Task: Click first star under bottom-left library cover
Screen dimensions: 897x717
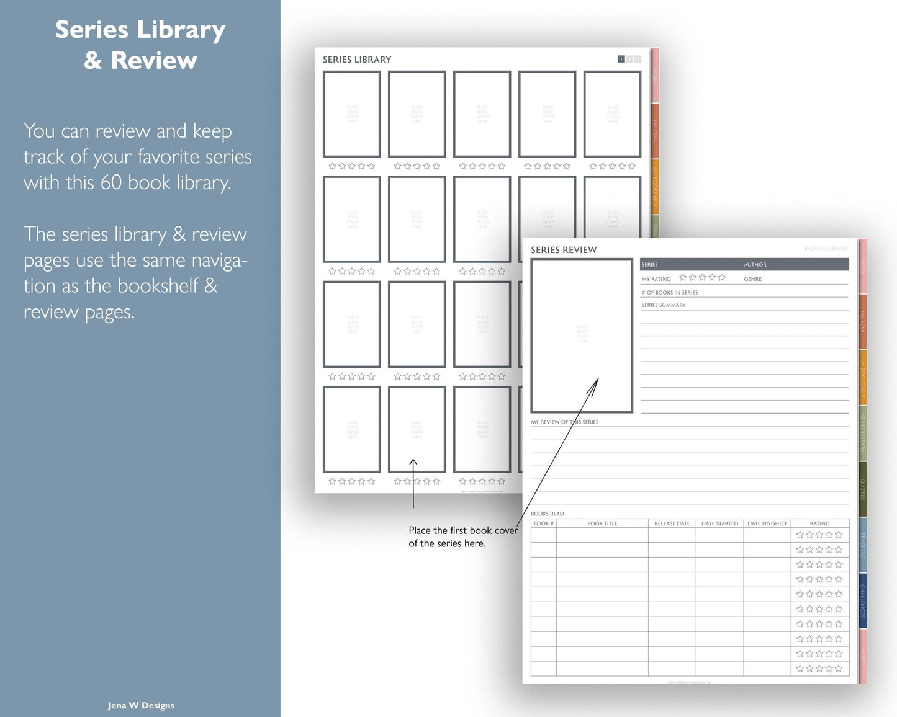Action: [x=332, y=481]
